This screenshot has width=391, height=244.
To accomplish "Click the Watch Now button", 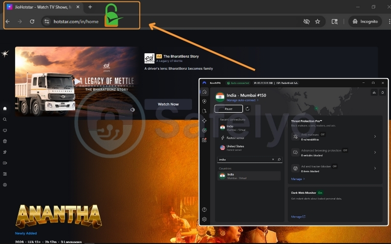I will [x=168, y=104].
